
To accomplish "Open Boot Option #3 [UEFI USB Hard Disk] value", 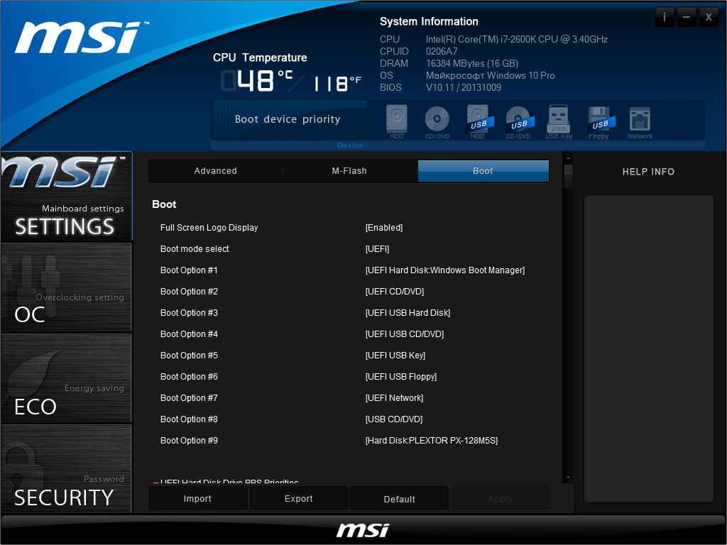I will [x=408, y=313].
